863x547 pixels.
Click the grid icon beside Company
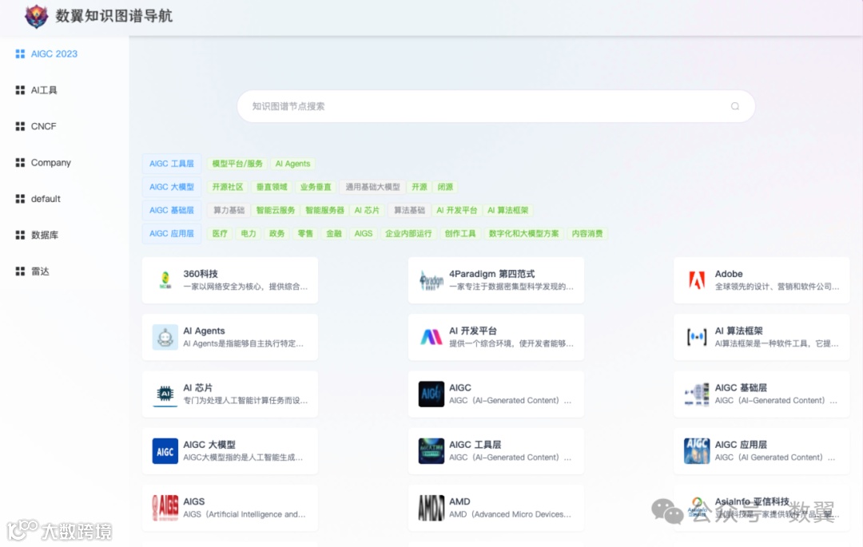20,163
